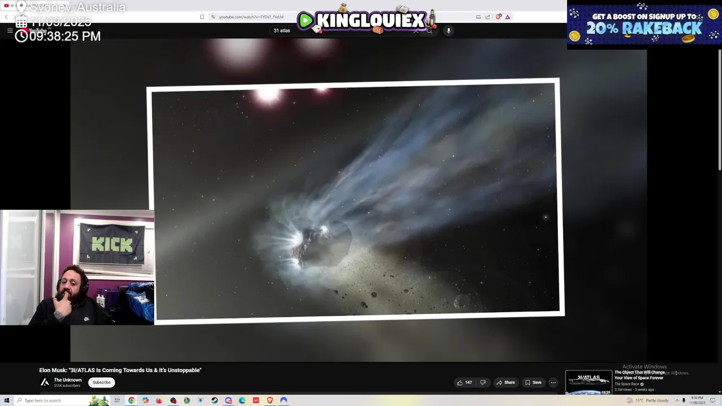The height and width of the screenshot is (406, 722).
Task: Open the Windows notification center
Action: pyautogui.click(x=713, y=400)
